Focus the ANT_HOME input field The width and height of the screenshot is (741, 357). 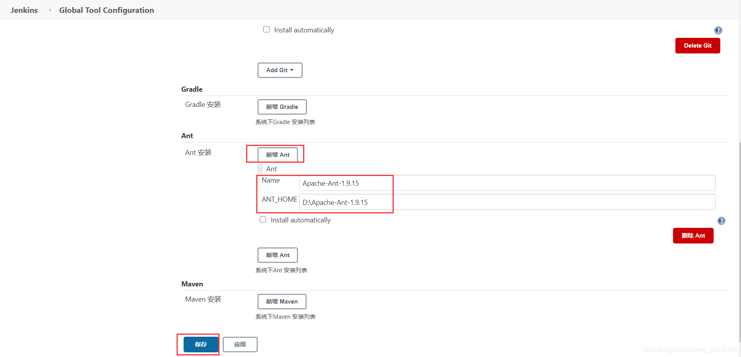507,202
